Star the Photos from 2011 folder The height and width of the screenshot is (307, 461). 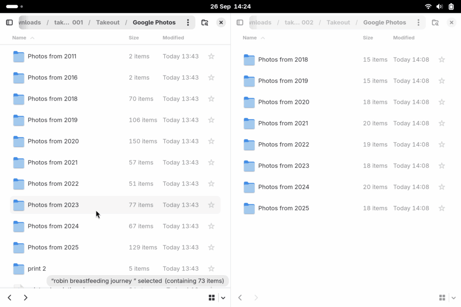coord(211,56)
